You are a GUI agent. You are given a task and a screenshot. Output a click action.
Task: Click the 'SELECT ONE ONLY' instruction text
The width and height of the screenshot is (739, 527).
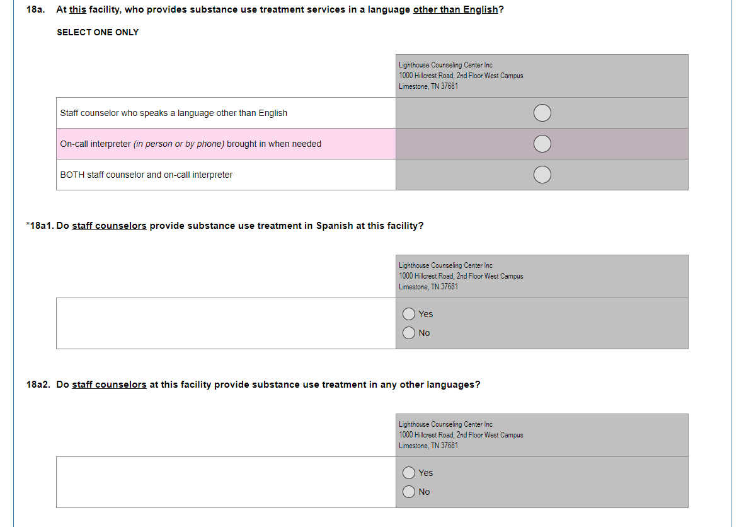98,32
